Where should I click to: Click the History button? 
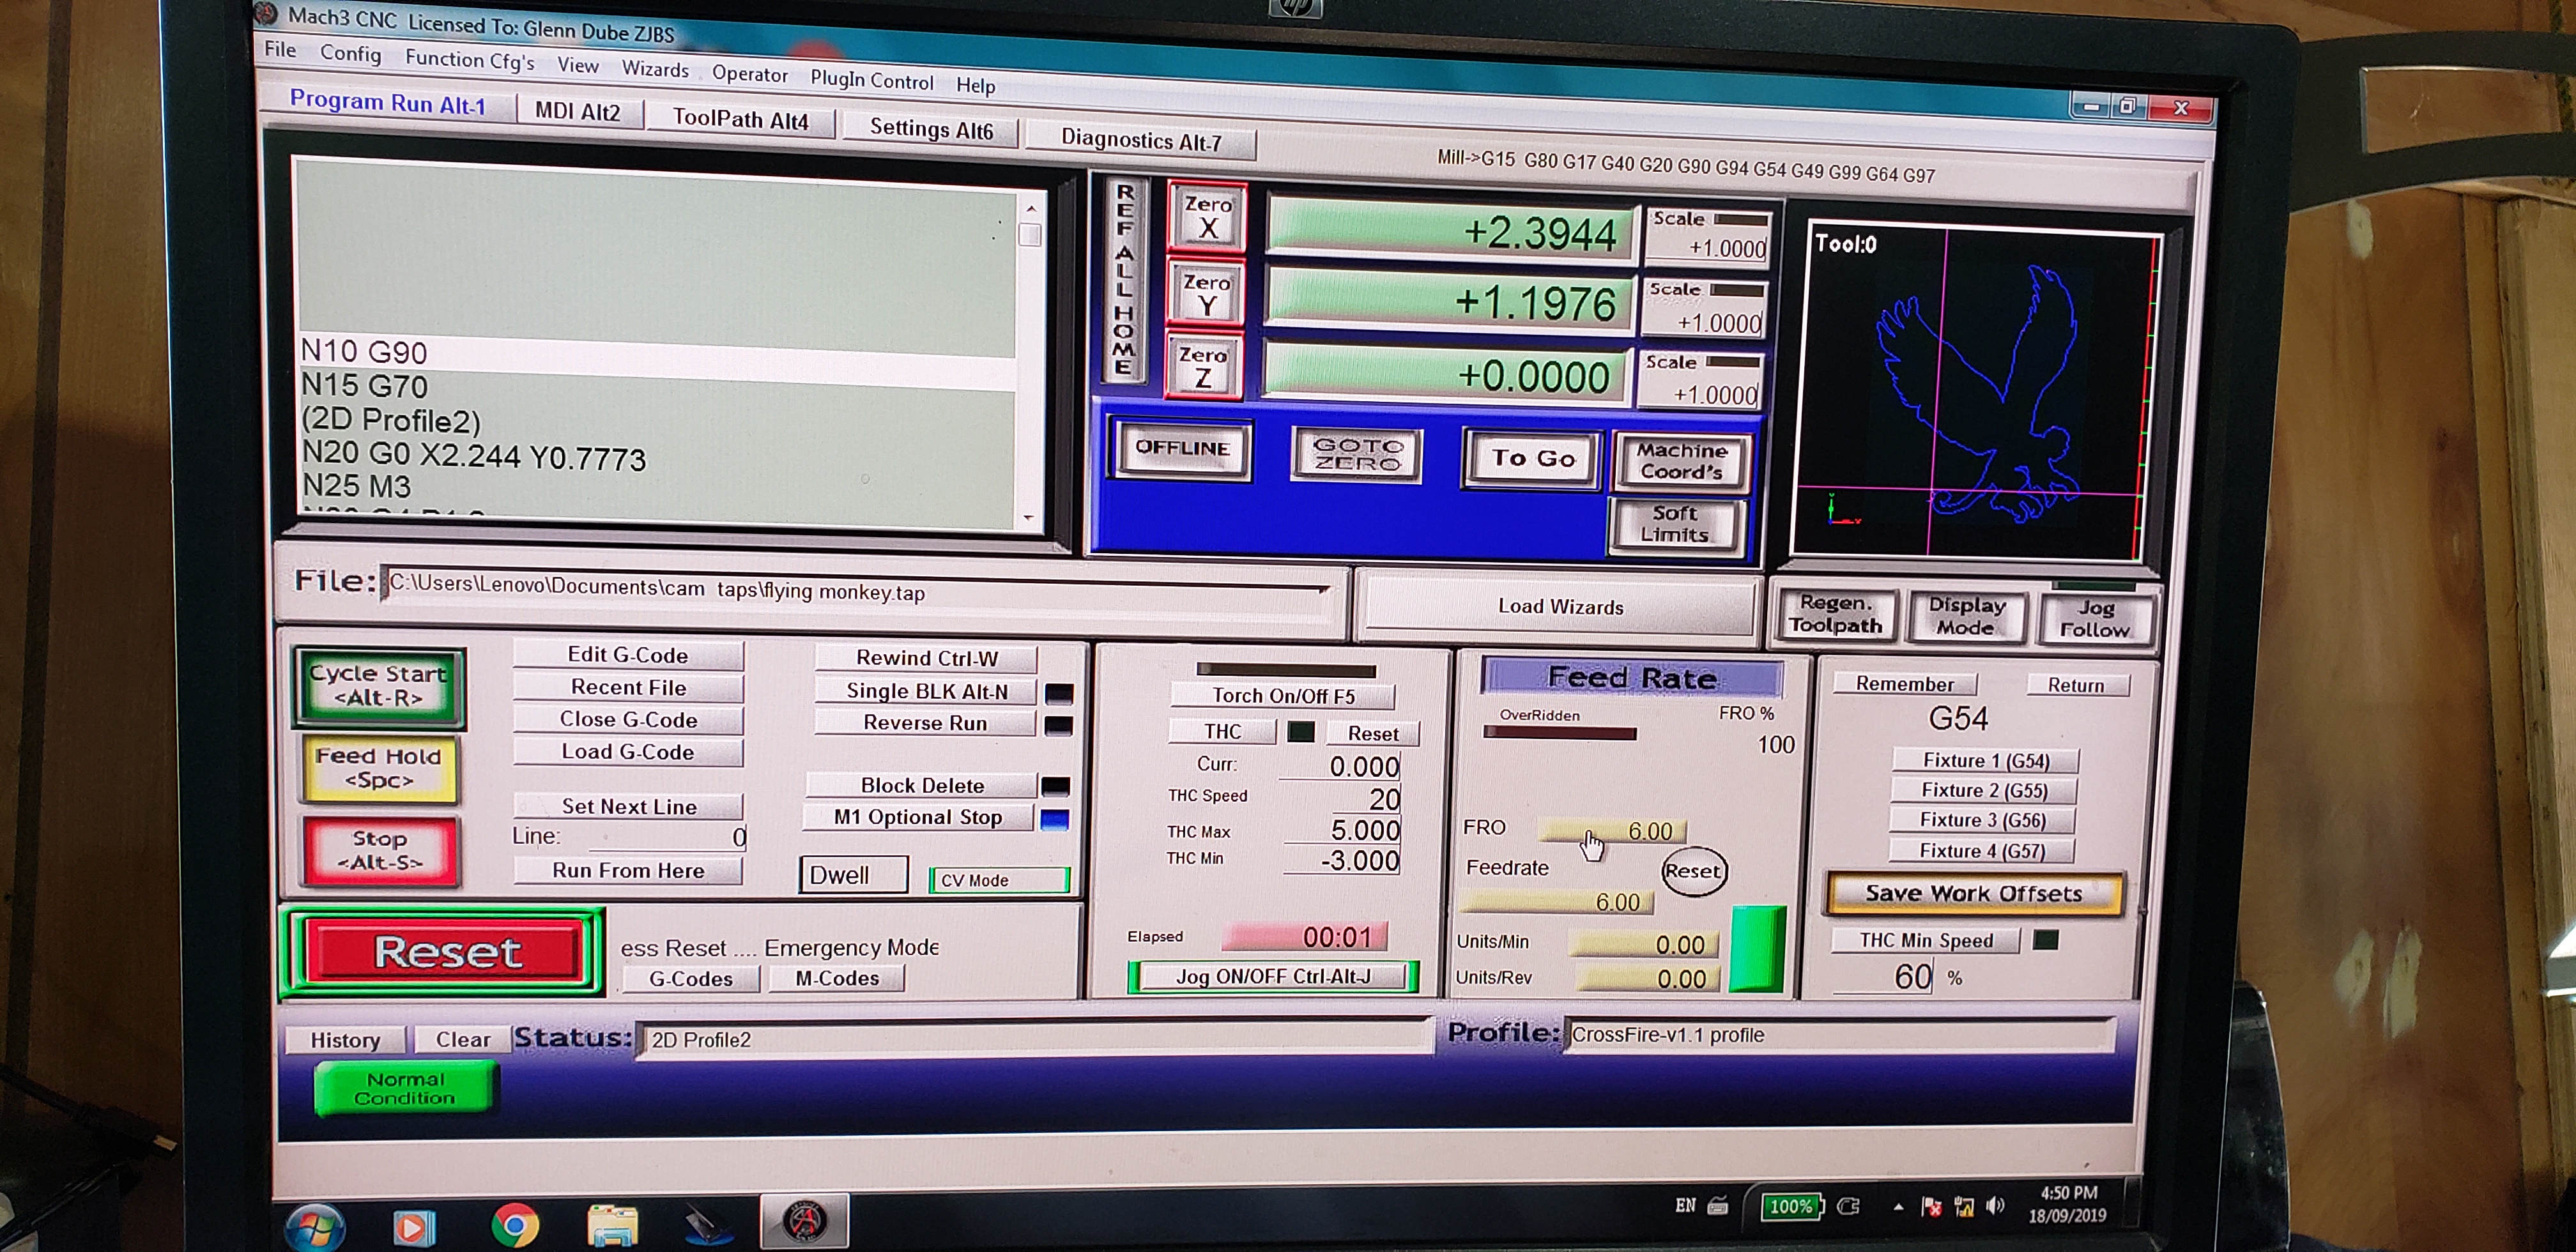345,1040
